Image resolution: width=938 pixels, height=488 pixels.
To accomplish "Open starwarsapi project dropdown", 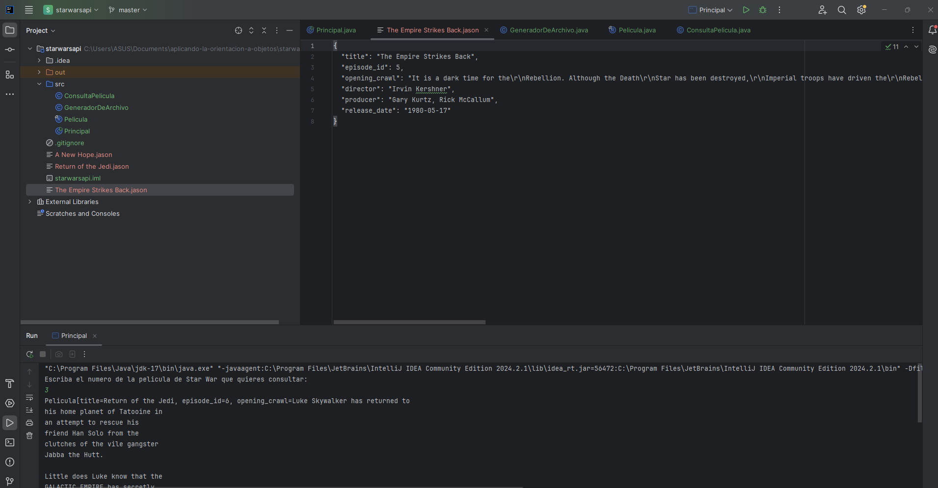I will pos(71,10).
